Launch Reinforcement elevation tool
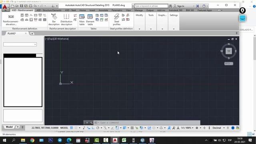This screenshot has height=144, width=256. [11, 20]
